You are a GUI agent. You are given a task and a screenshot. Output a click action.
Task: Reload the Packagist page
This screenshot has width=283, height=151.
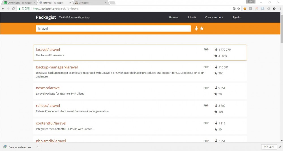[x=13, y=9]
